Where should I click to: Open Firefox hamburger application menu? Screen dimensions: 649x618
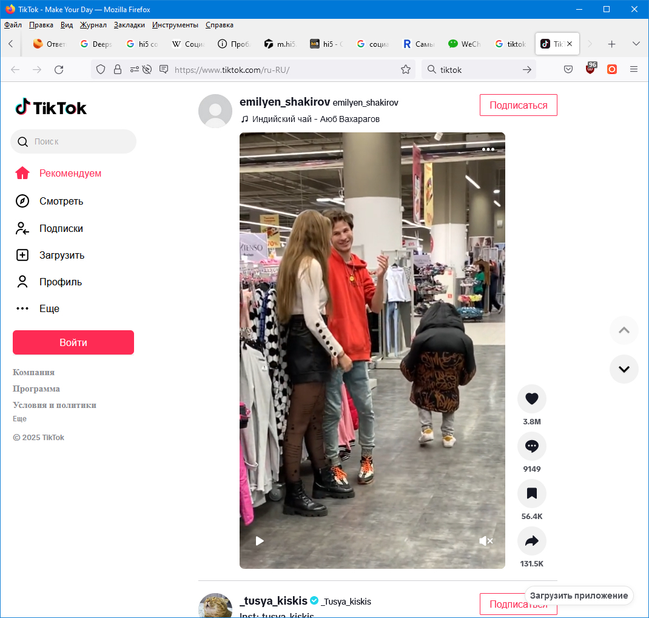pyautogui.click(x=634, y=69)
